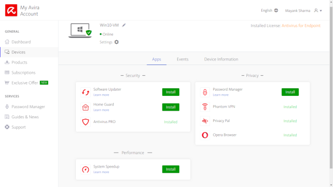Viewport: 333px width, 187px height.
Task: Click Installed status for Phantom VPN
Action: (x=290, y=107)
